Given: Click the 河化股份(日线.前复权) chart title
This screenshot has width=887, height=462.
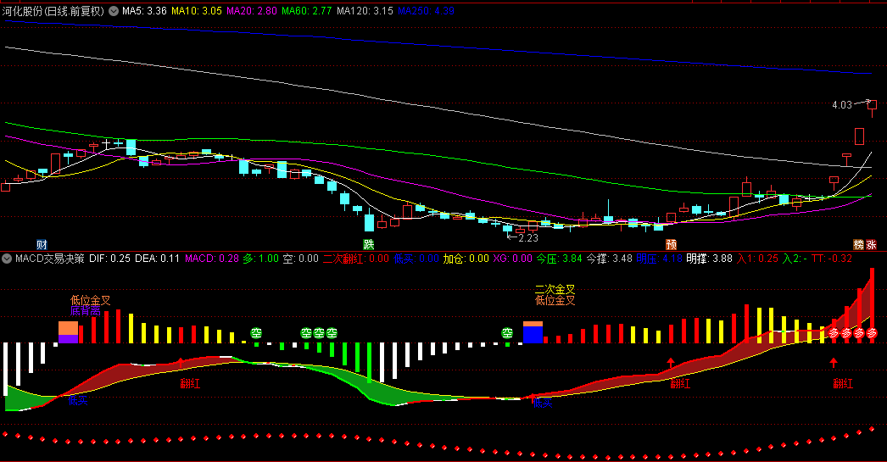Looking at the screenshot, I should click(53, 11).
